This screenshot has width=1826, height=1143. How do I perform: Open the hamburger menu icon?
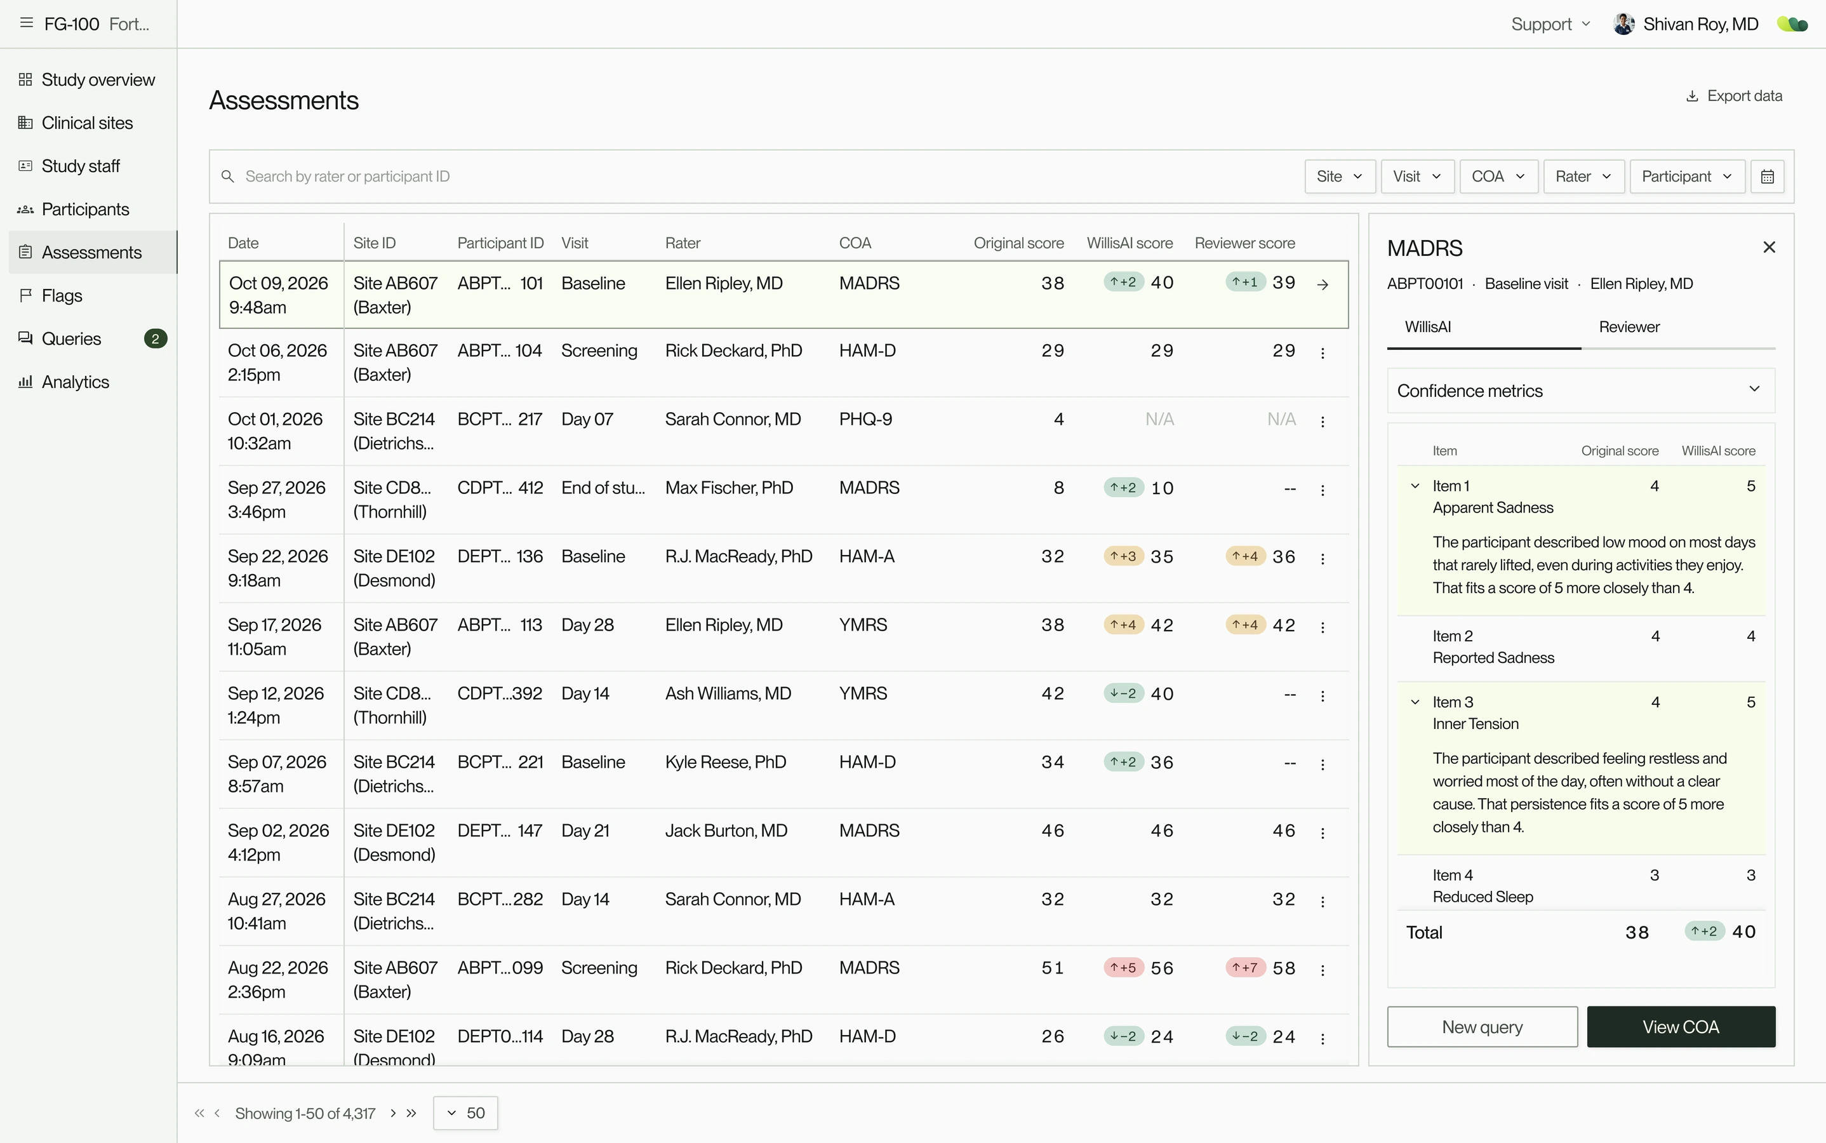[27, 23]
